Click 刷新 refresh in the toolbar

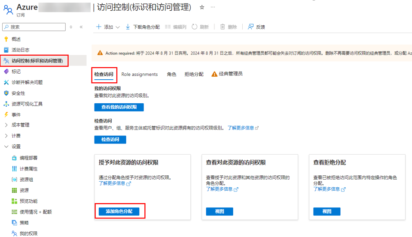click(x=200, y=27)
